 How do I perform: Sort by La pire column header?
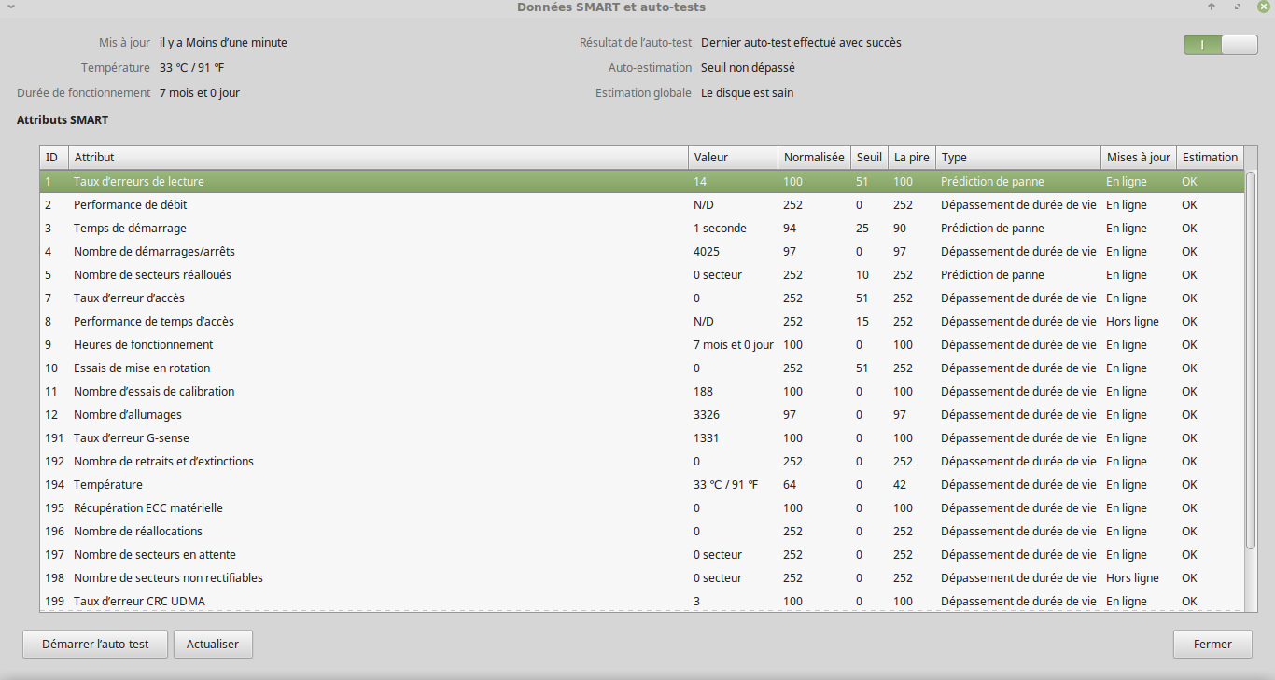(x=911, y=158)
